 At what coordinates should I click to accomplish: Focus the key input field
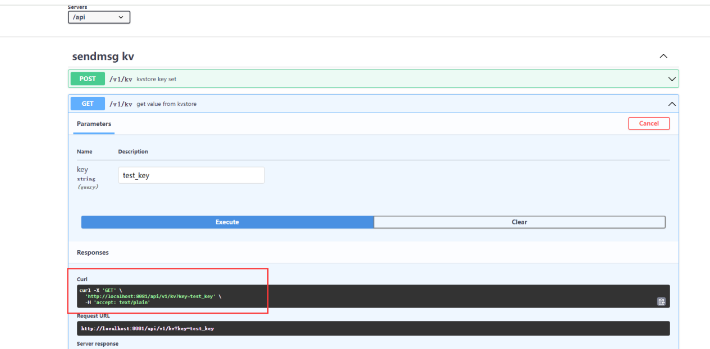191,175
